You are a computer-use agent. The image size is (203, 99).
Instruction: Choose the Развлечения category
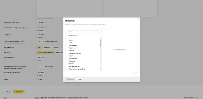[73, 48]
